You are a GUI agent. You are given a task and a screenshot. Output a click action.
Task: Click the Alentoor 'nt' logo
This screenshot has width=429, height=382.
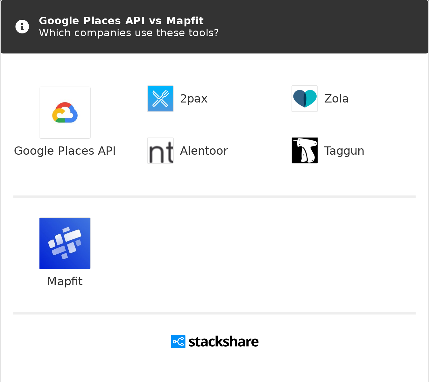160,151
